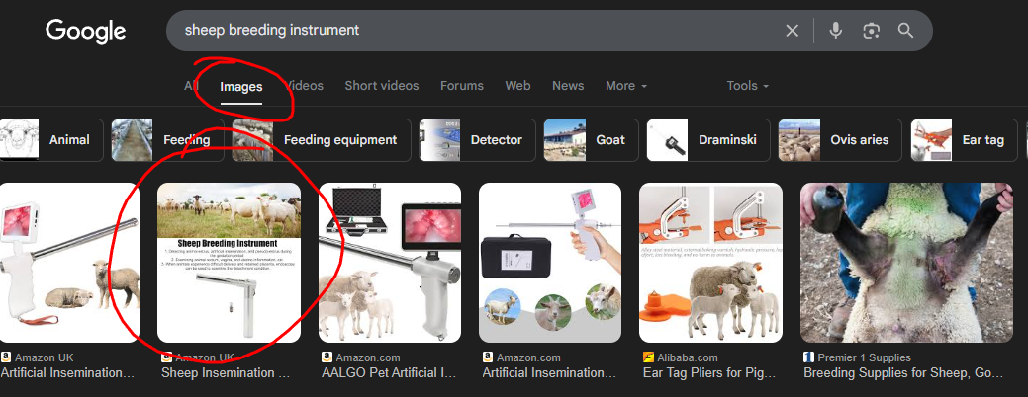This screenshot has height=397, width=1028.
Task: Click the Alibaba.com source text
Action: coord(687,357)
